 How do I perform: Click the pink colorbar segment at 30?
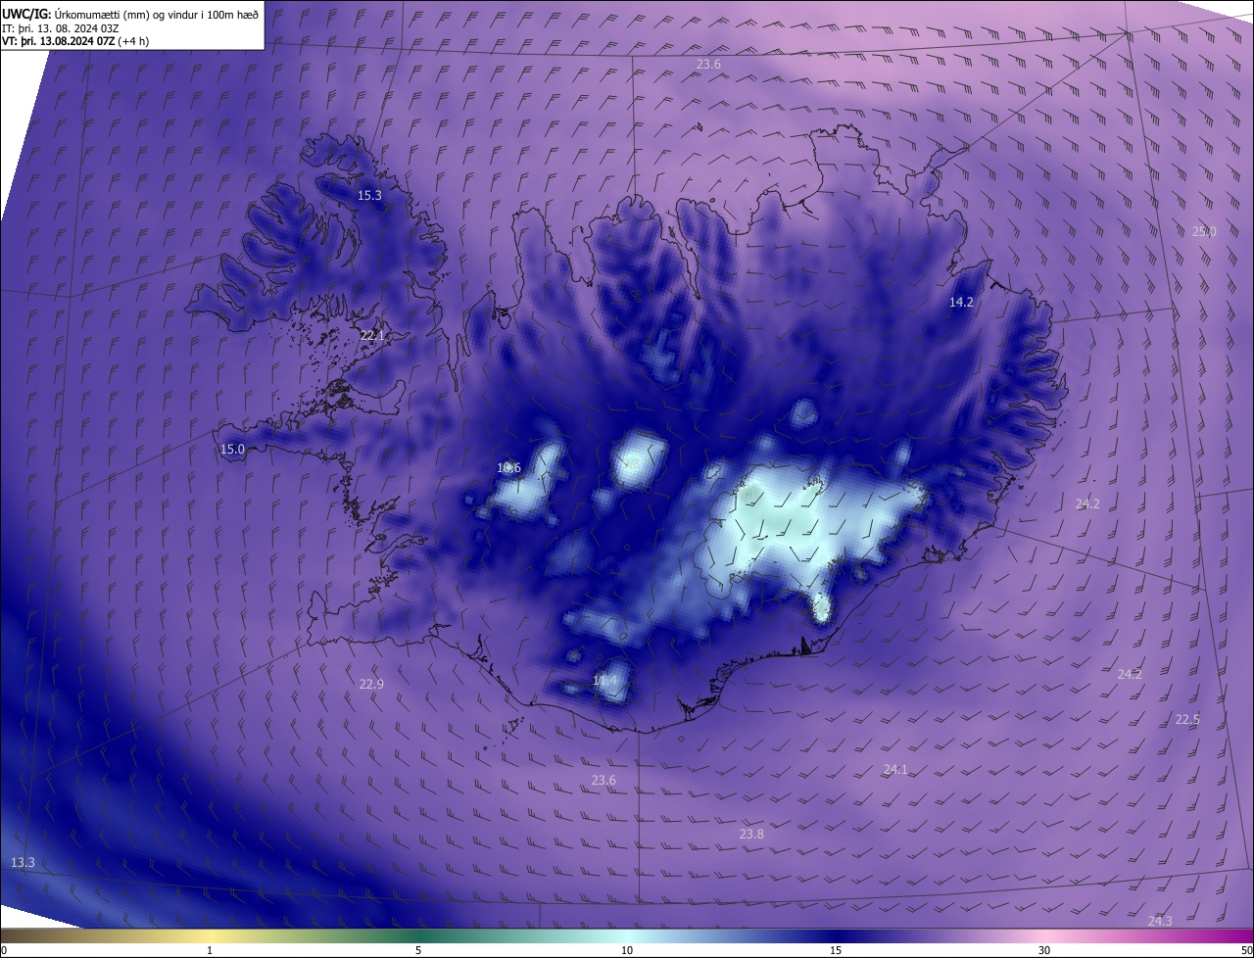1044,935
